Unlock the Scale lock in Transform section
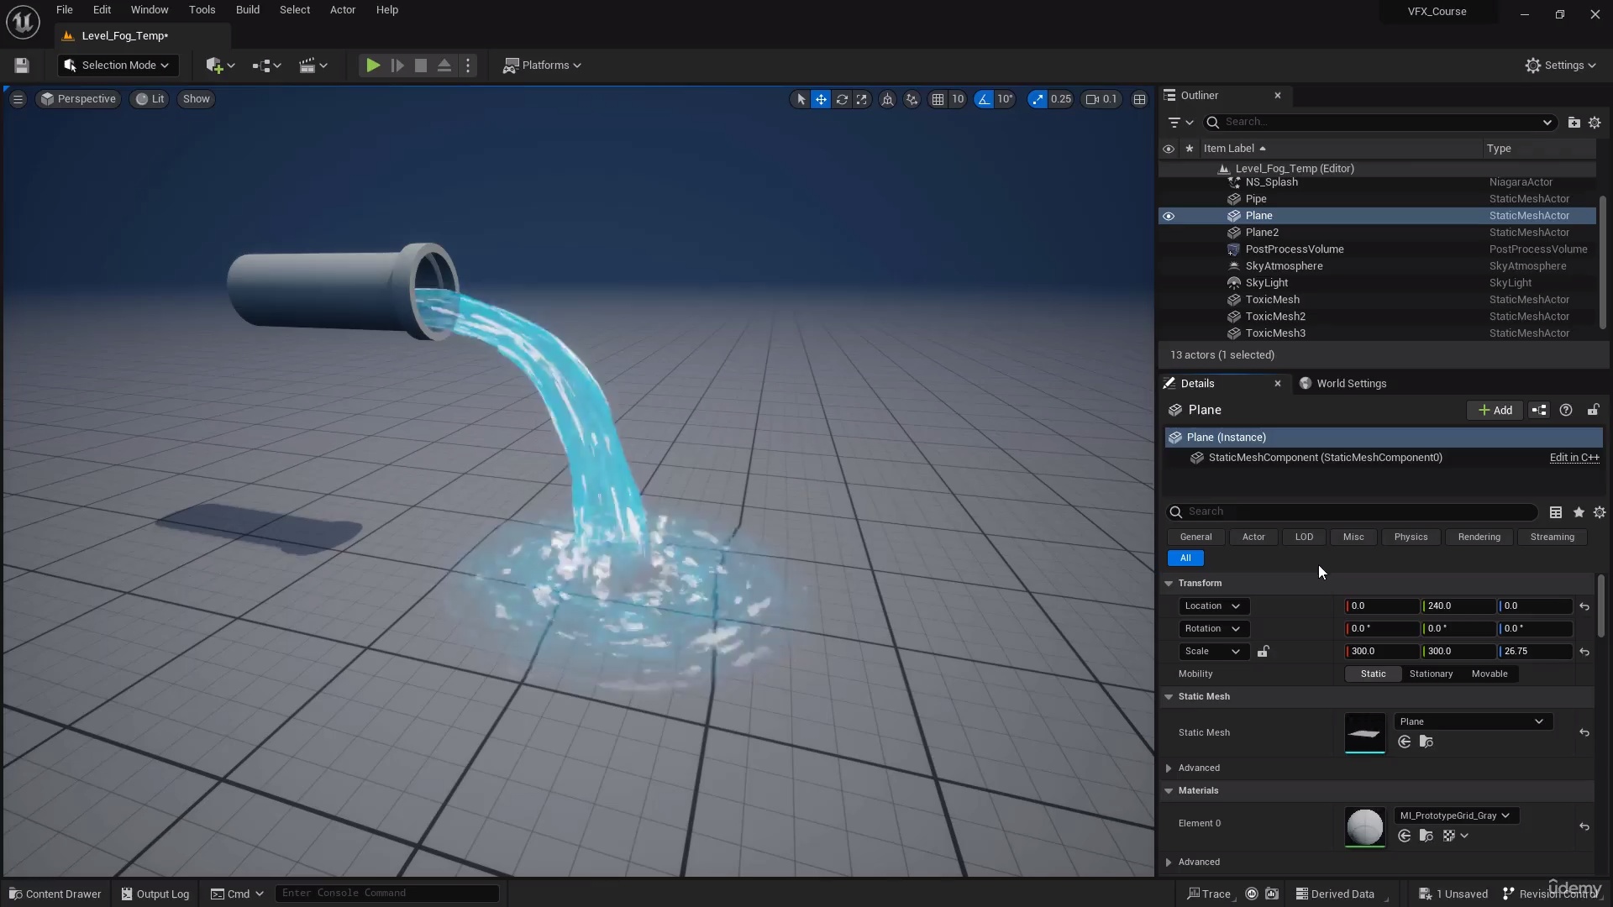This screenshot has width=1613, height=907. point(1264,651)
